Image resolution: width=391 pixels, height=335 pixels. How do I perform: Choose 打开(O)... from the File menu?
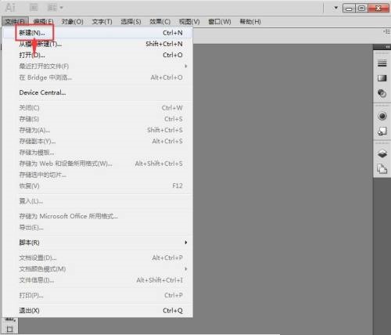[x=98, y=55]
